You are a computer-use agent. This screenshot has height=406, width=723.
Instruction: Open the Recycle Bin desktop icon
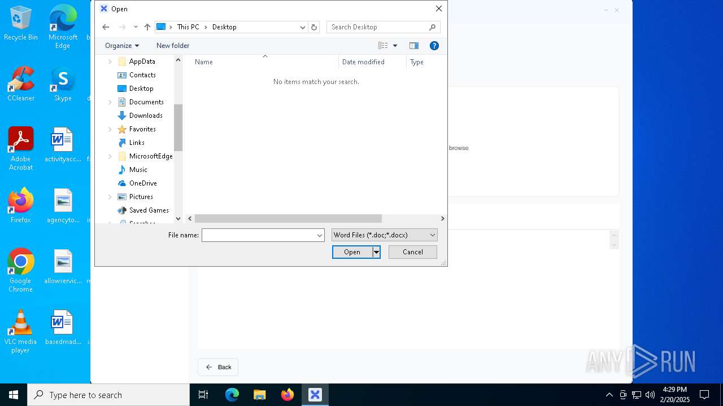click(x=21, y=23)
